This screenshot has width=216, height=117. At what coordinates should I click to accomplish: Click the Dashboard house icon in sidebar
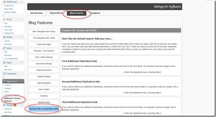tap(4, 2)
